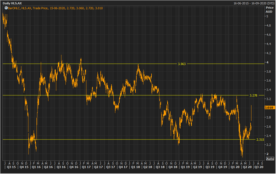Click the 4.4 price axis value
This screenshot has width=276, height=174.
click(269, 44)
